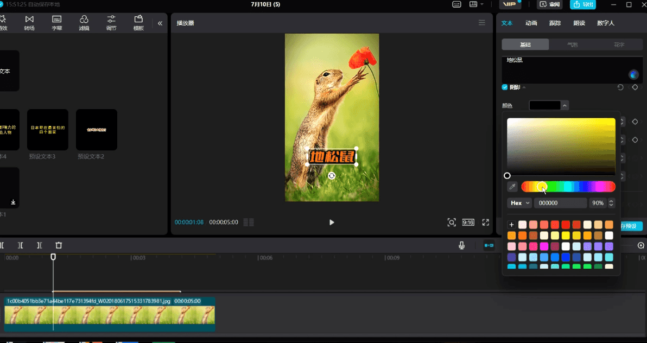Viewport: 647px width, 343px height.
Task: Click the preview focus zoom icon
Action: pyautogui.click(x=452, y=222)
